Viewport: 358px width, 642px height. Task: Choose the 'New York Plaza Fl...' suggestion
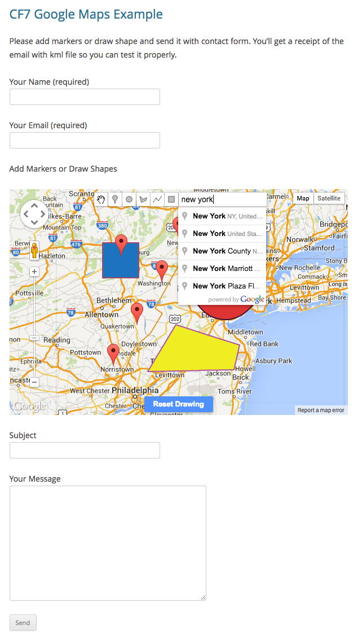tap(222, 286)
